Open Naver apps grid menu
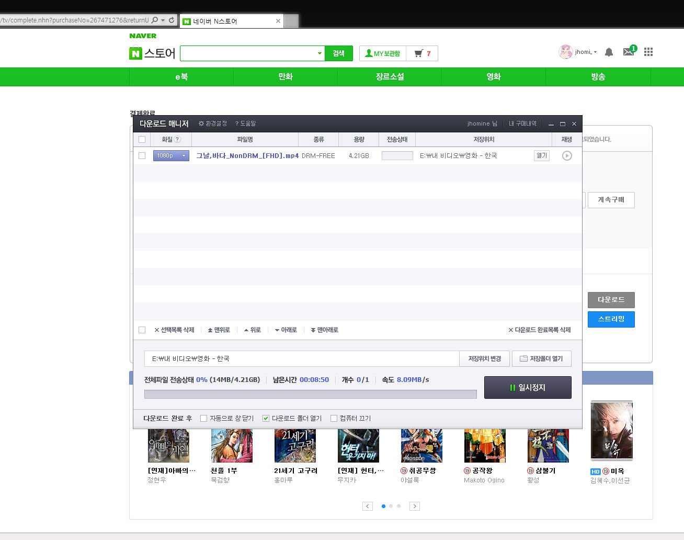This screenshot has width=684, height=540. (x=648, y=52)
